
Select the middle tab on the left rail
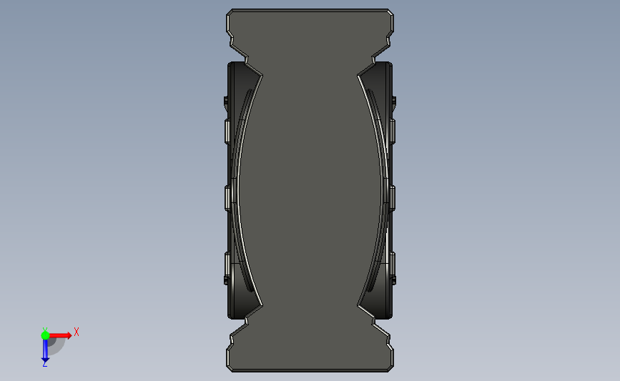[x=227, y=198]
